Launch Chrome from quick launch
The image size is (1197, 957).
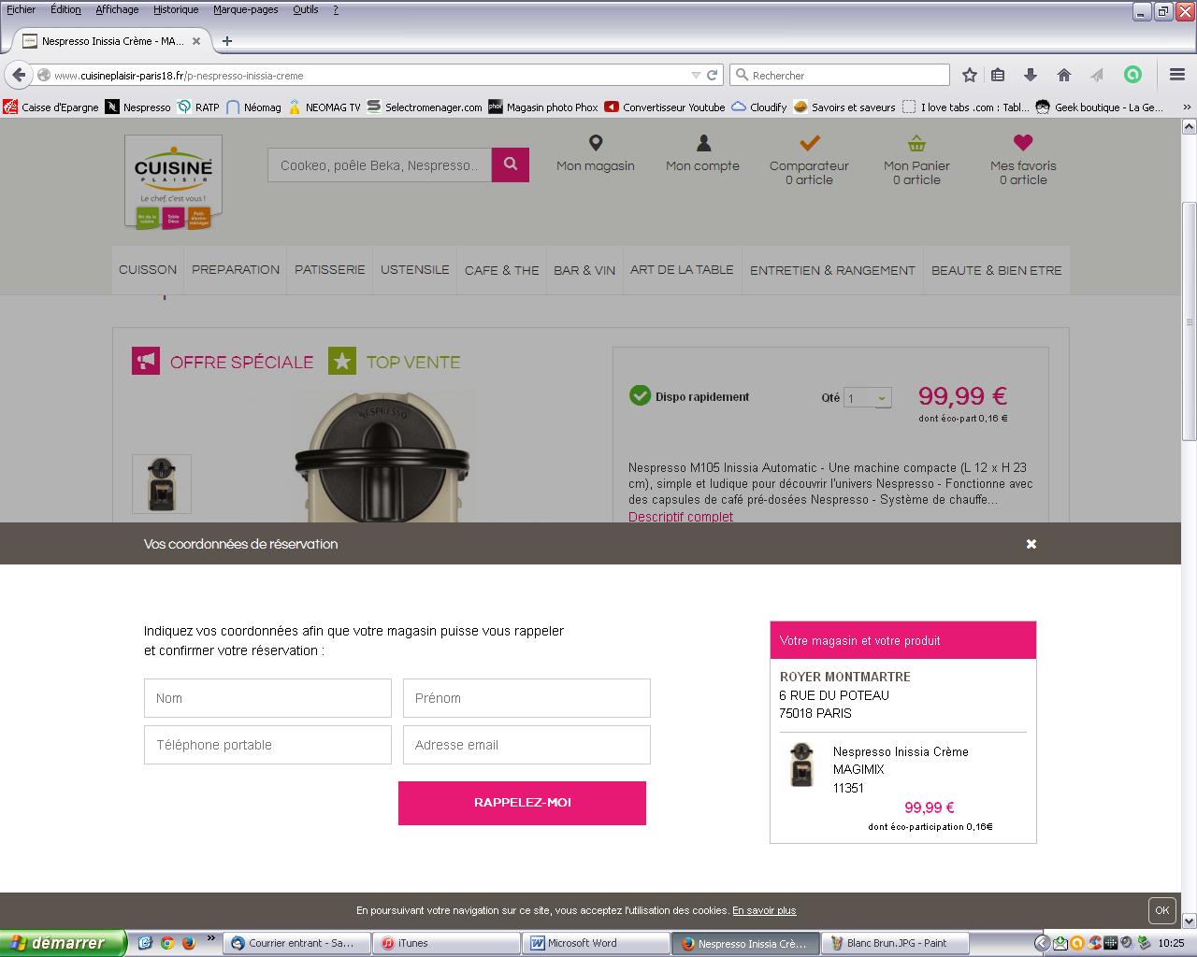coord(167,943)
